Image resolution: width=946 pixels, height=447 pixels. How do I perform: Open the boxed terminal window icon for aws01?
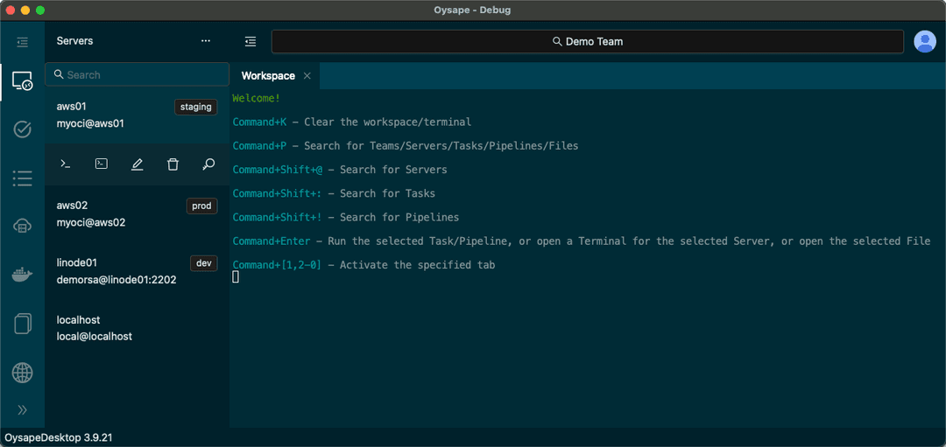coord(102,164)
